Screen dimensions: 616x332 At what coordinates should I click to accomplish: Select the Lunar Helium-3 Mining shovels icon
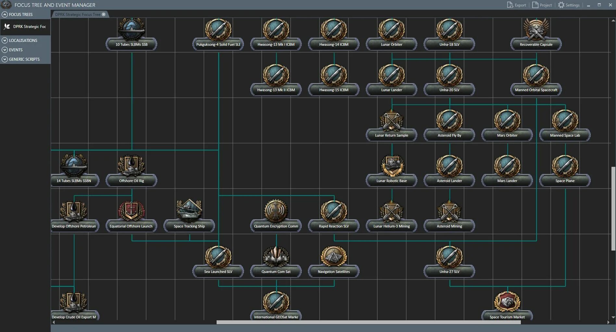click(x=392, y=211)
